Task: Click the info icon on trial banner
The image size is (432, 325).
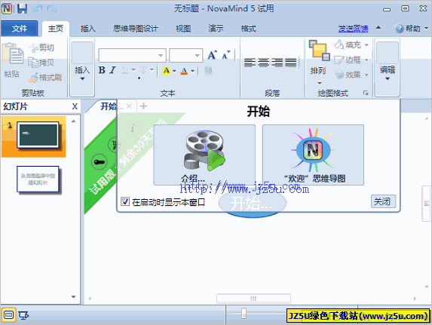Action: pyautogui.click(x=133, y=127)
